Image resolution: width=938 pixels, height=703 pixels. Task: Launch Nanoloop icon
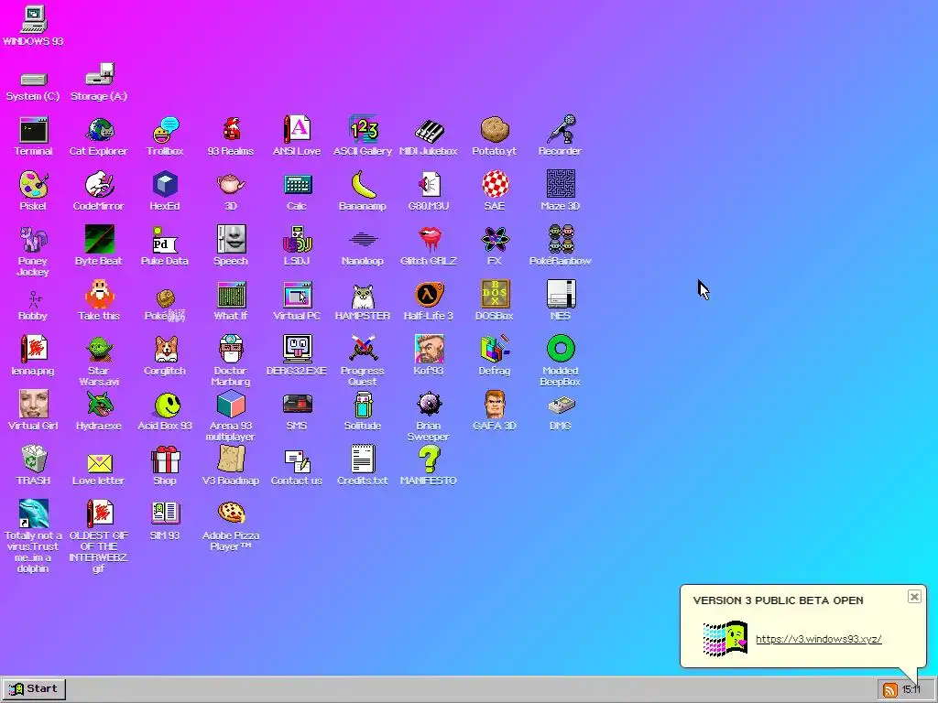tap(363, 240)
